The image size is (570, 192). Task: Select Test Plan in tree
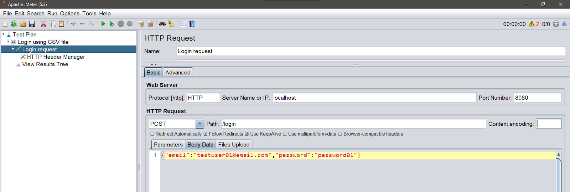[x=25, y=34]
